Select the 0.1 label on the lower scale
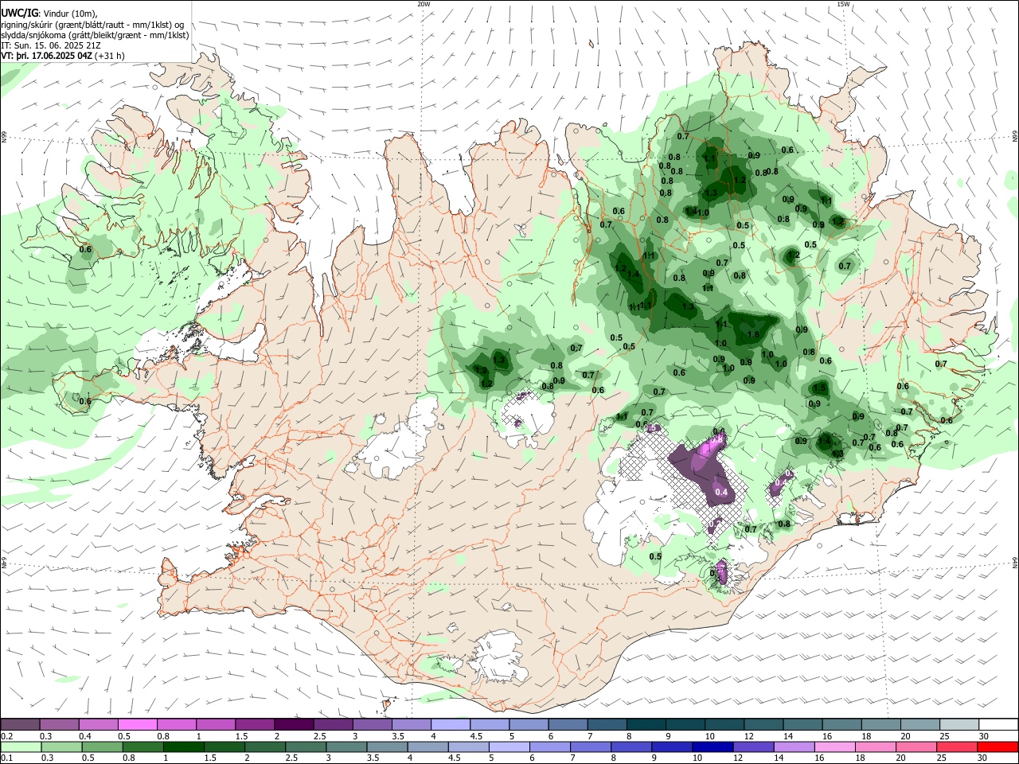 coord(6,758)
